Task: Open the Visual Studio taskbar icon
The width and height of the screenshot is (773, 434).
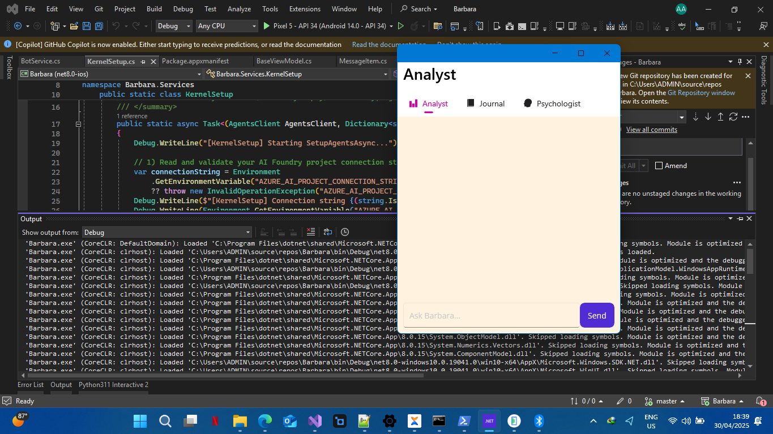Action: point(314,421)
